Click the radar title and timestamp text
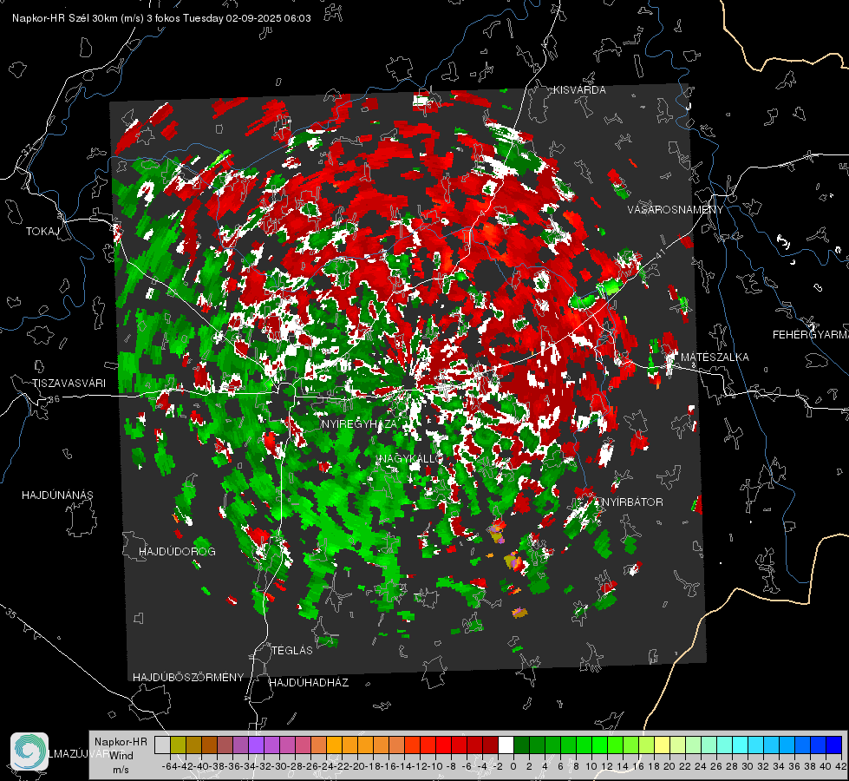This screenshot has width=849, height=781. point(161,18)
